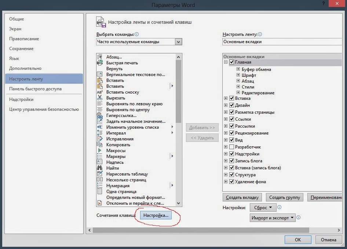The width and height of the screenshot is (347, 249).
Task: Click the Переименовать button
Action: click(x=325, y=197)
